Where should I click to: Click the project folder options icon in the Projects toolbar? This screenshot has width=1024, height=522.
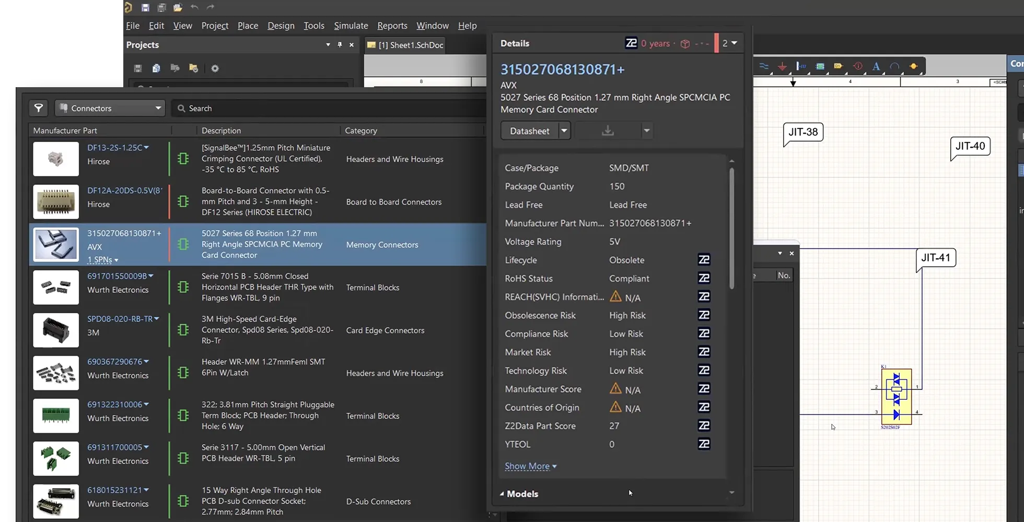[193, 68]
